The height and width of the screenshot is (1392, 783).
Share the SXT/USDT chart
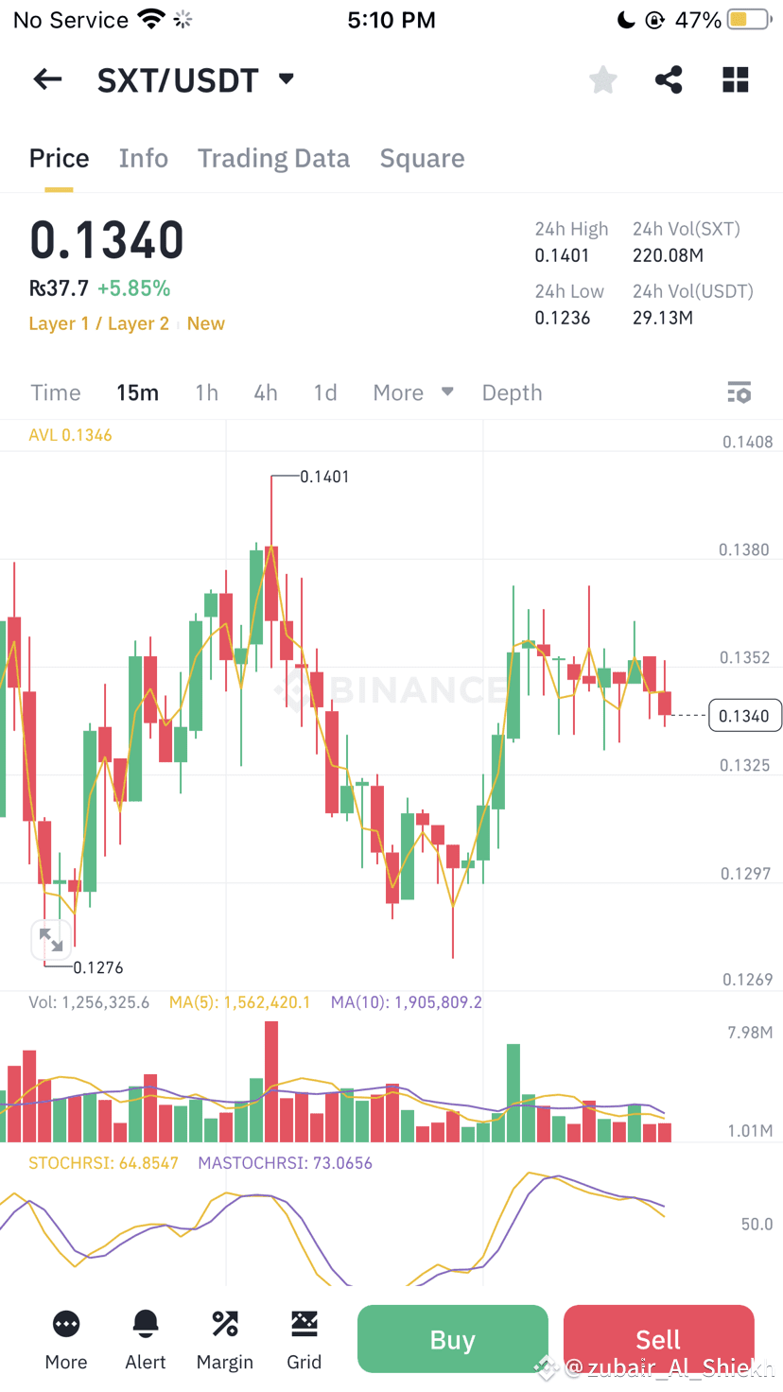(669, 78)
